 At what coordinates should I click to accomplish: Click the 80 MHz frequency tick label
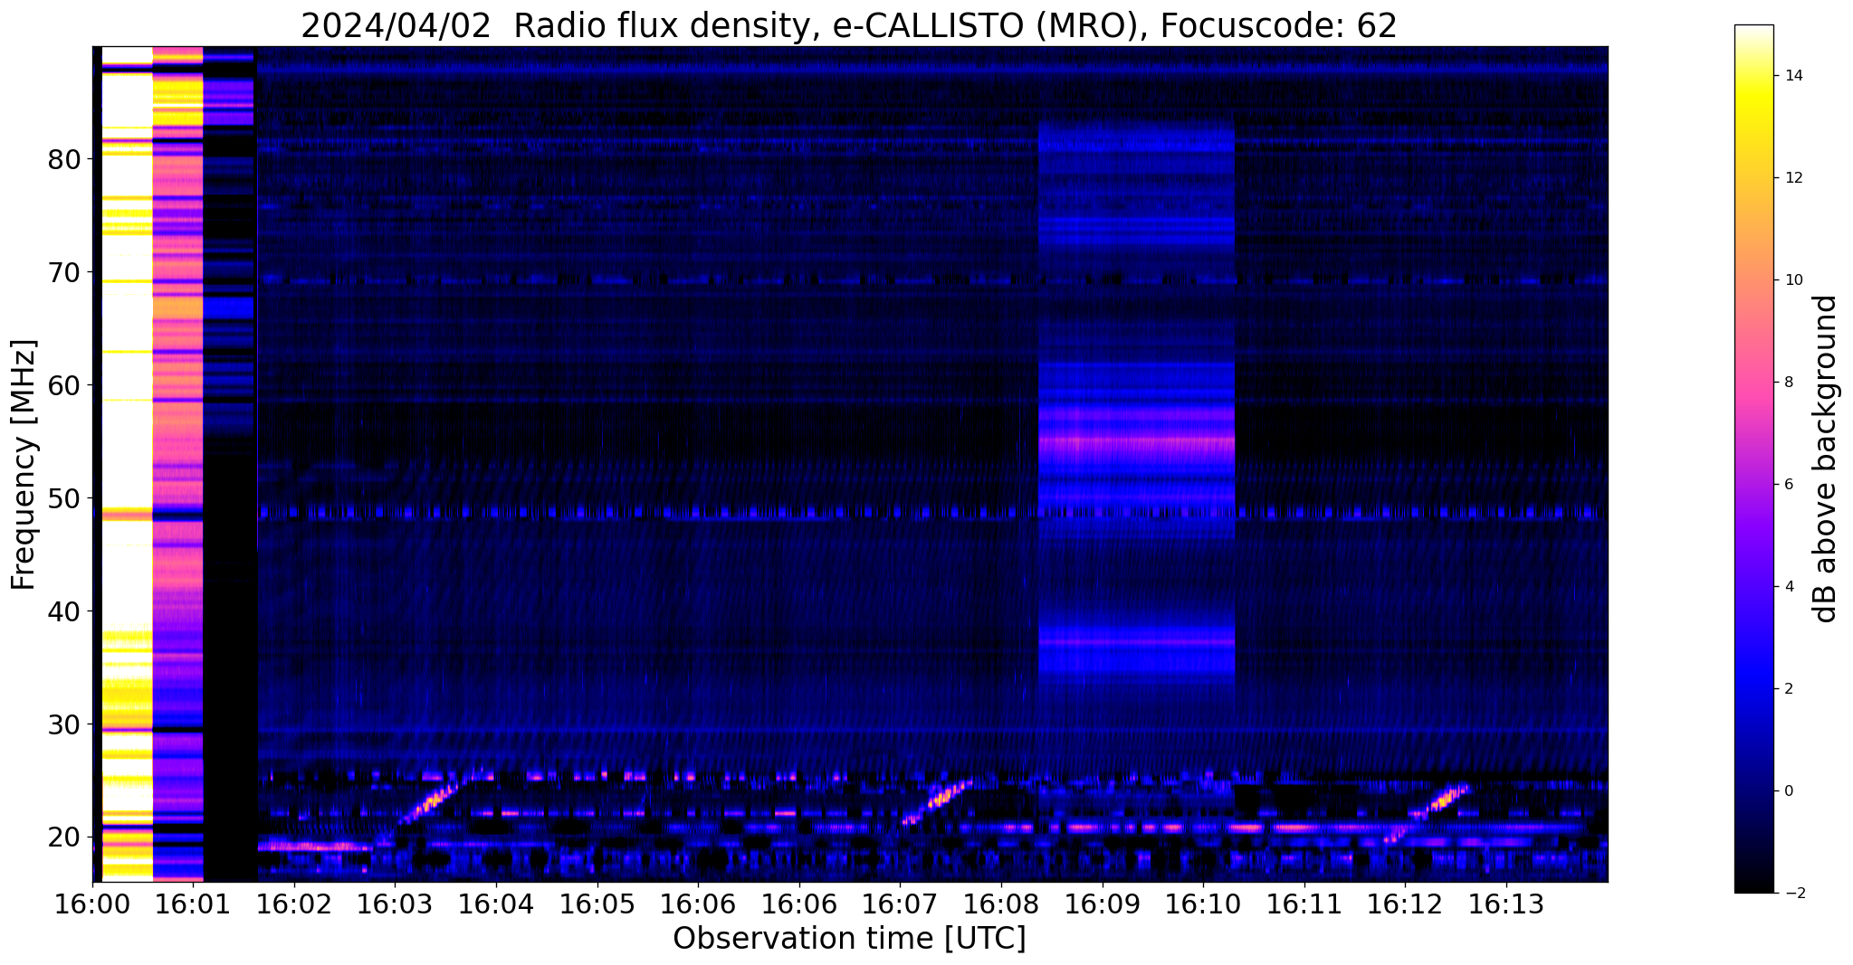pos(63,159)
